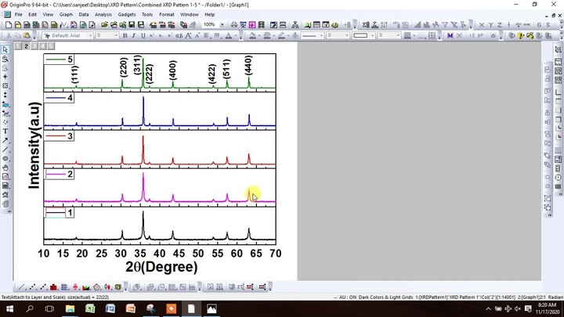Click the Line plot button
The image size is (564, 317).
pyautogui.click(x=22, y=286)
